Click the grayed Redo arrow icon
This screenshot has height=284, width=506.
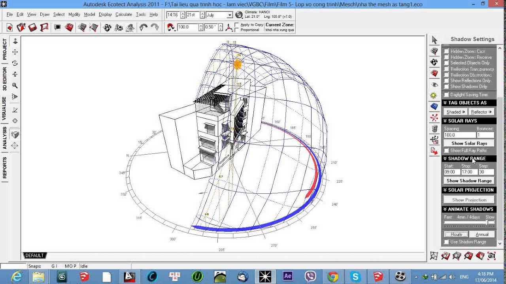coord(155,27)
